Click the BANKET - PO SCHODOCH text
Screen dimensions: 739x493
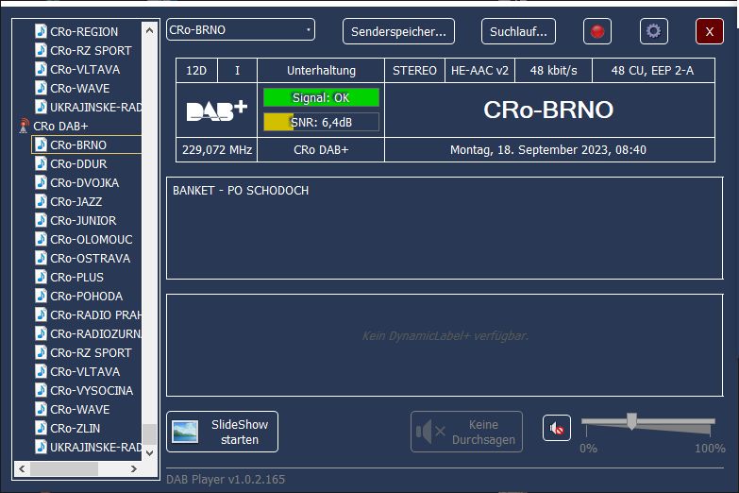[x=241, y=191]
